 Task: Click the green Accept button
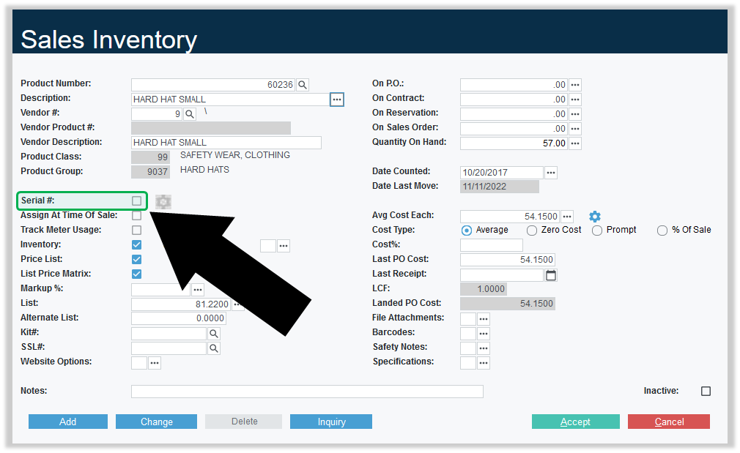coord(575,422)
